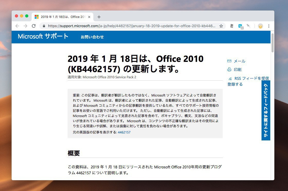Click the 概要 section heading
The width and height of the screenshot is (288, 191).
[x=74, y=153]
